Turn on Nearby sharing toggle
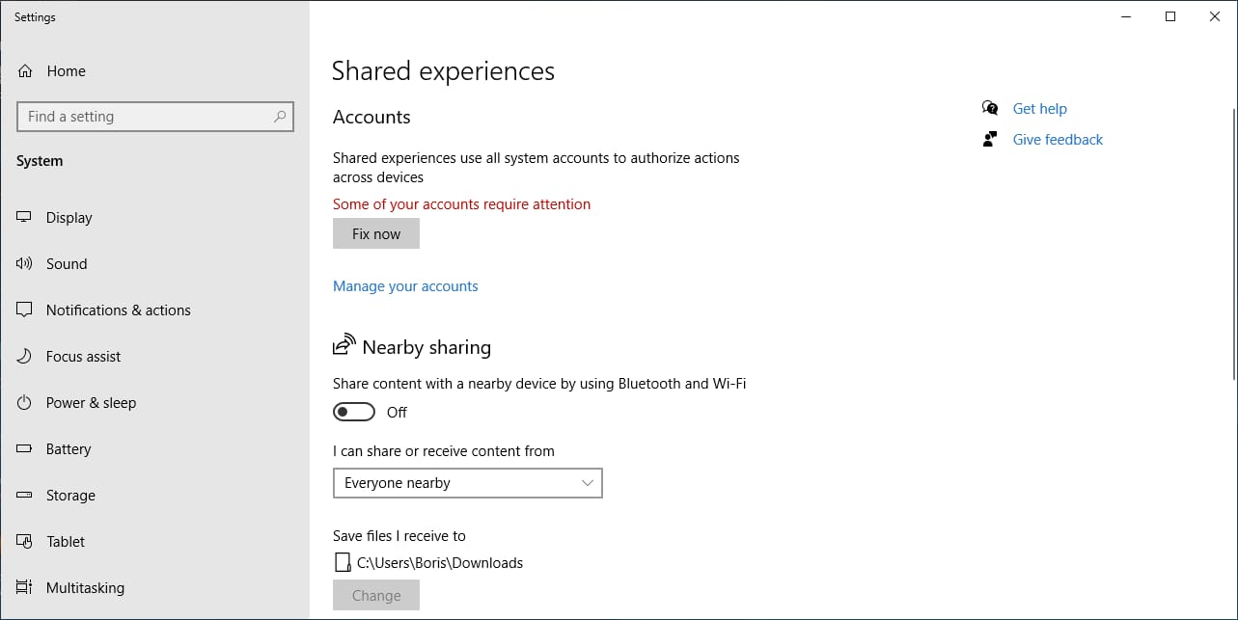 (x=354, y=413)
